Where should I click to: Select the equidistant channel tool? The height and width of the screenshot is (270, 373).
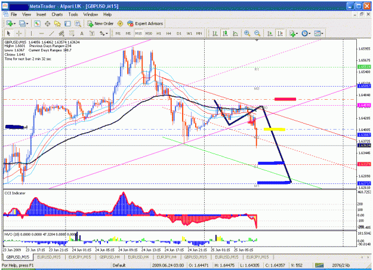point(61,33)
